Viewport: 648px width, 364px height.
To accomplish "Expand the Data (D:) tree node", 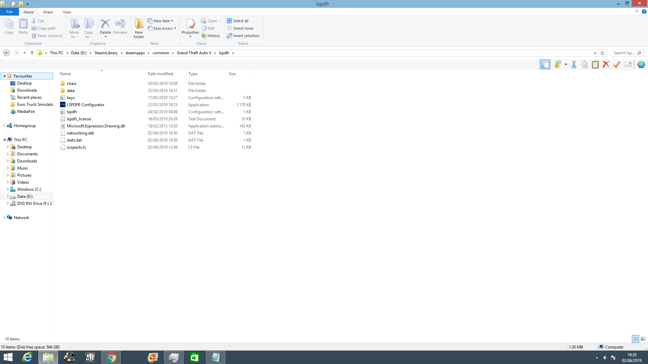I will click(8, 196).
